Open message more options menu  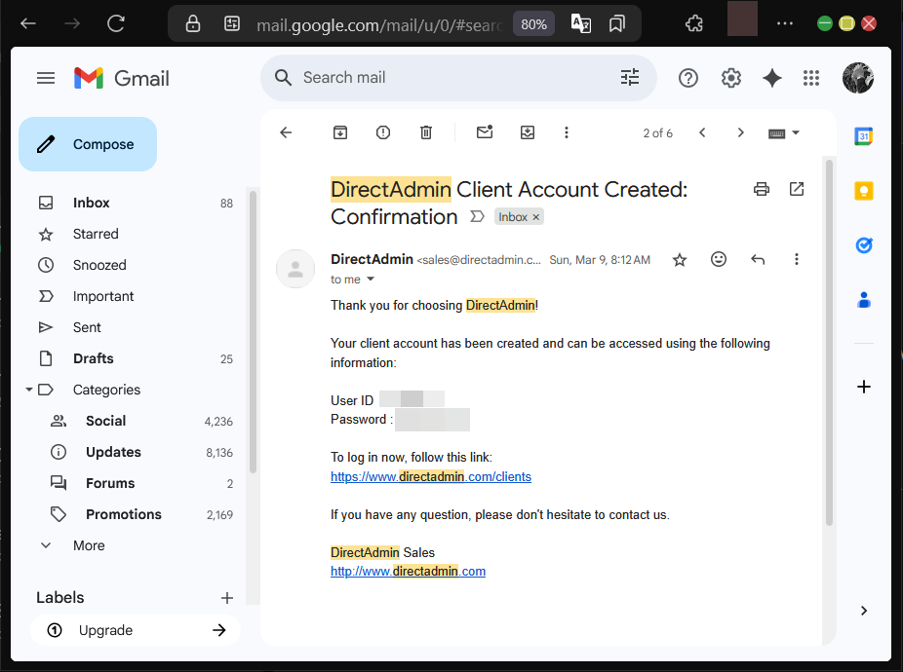[797, 259]
